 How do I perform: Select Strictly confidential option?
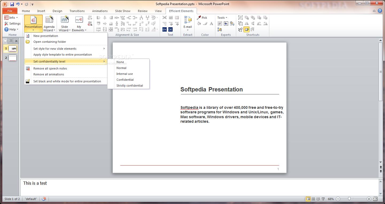point(128,86)
